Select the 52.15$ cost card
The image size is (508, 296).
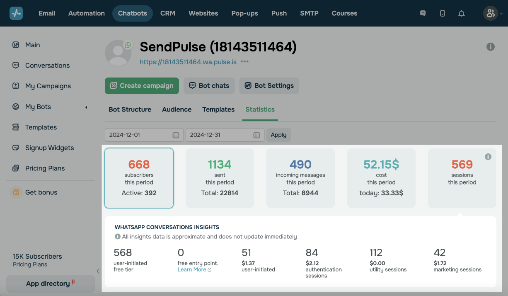[381, 178]
